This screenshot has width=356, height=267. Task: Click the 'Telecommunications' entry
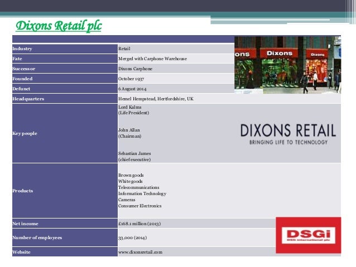pyautogui.click(x=139, y=187)
